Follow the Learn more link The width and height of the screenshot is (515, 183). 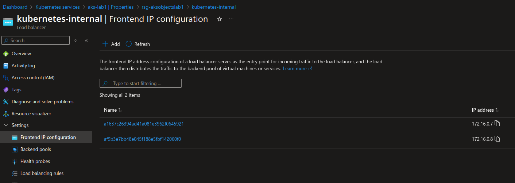click(x=295, y=69)
